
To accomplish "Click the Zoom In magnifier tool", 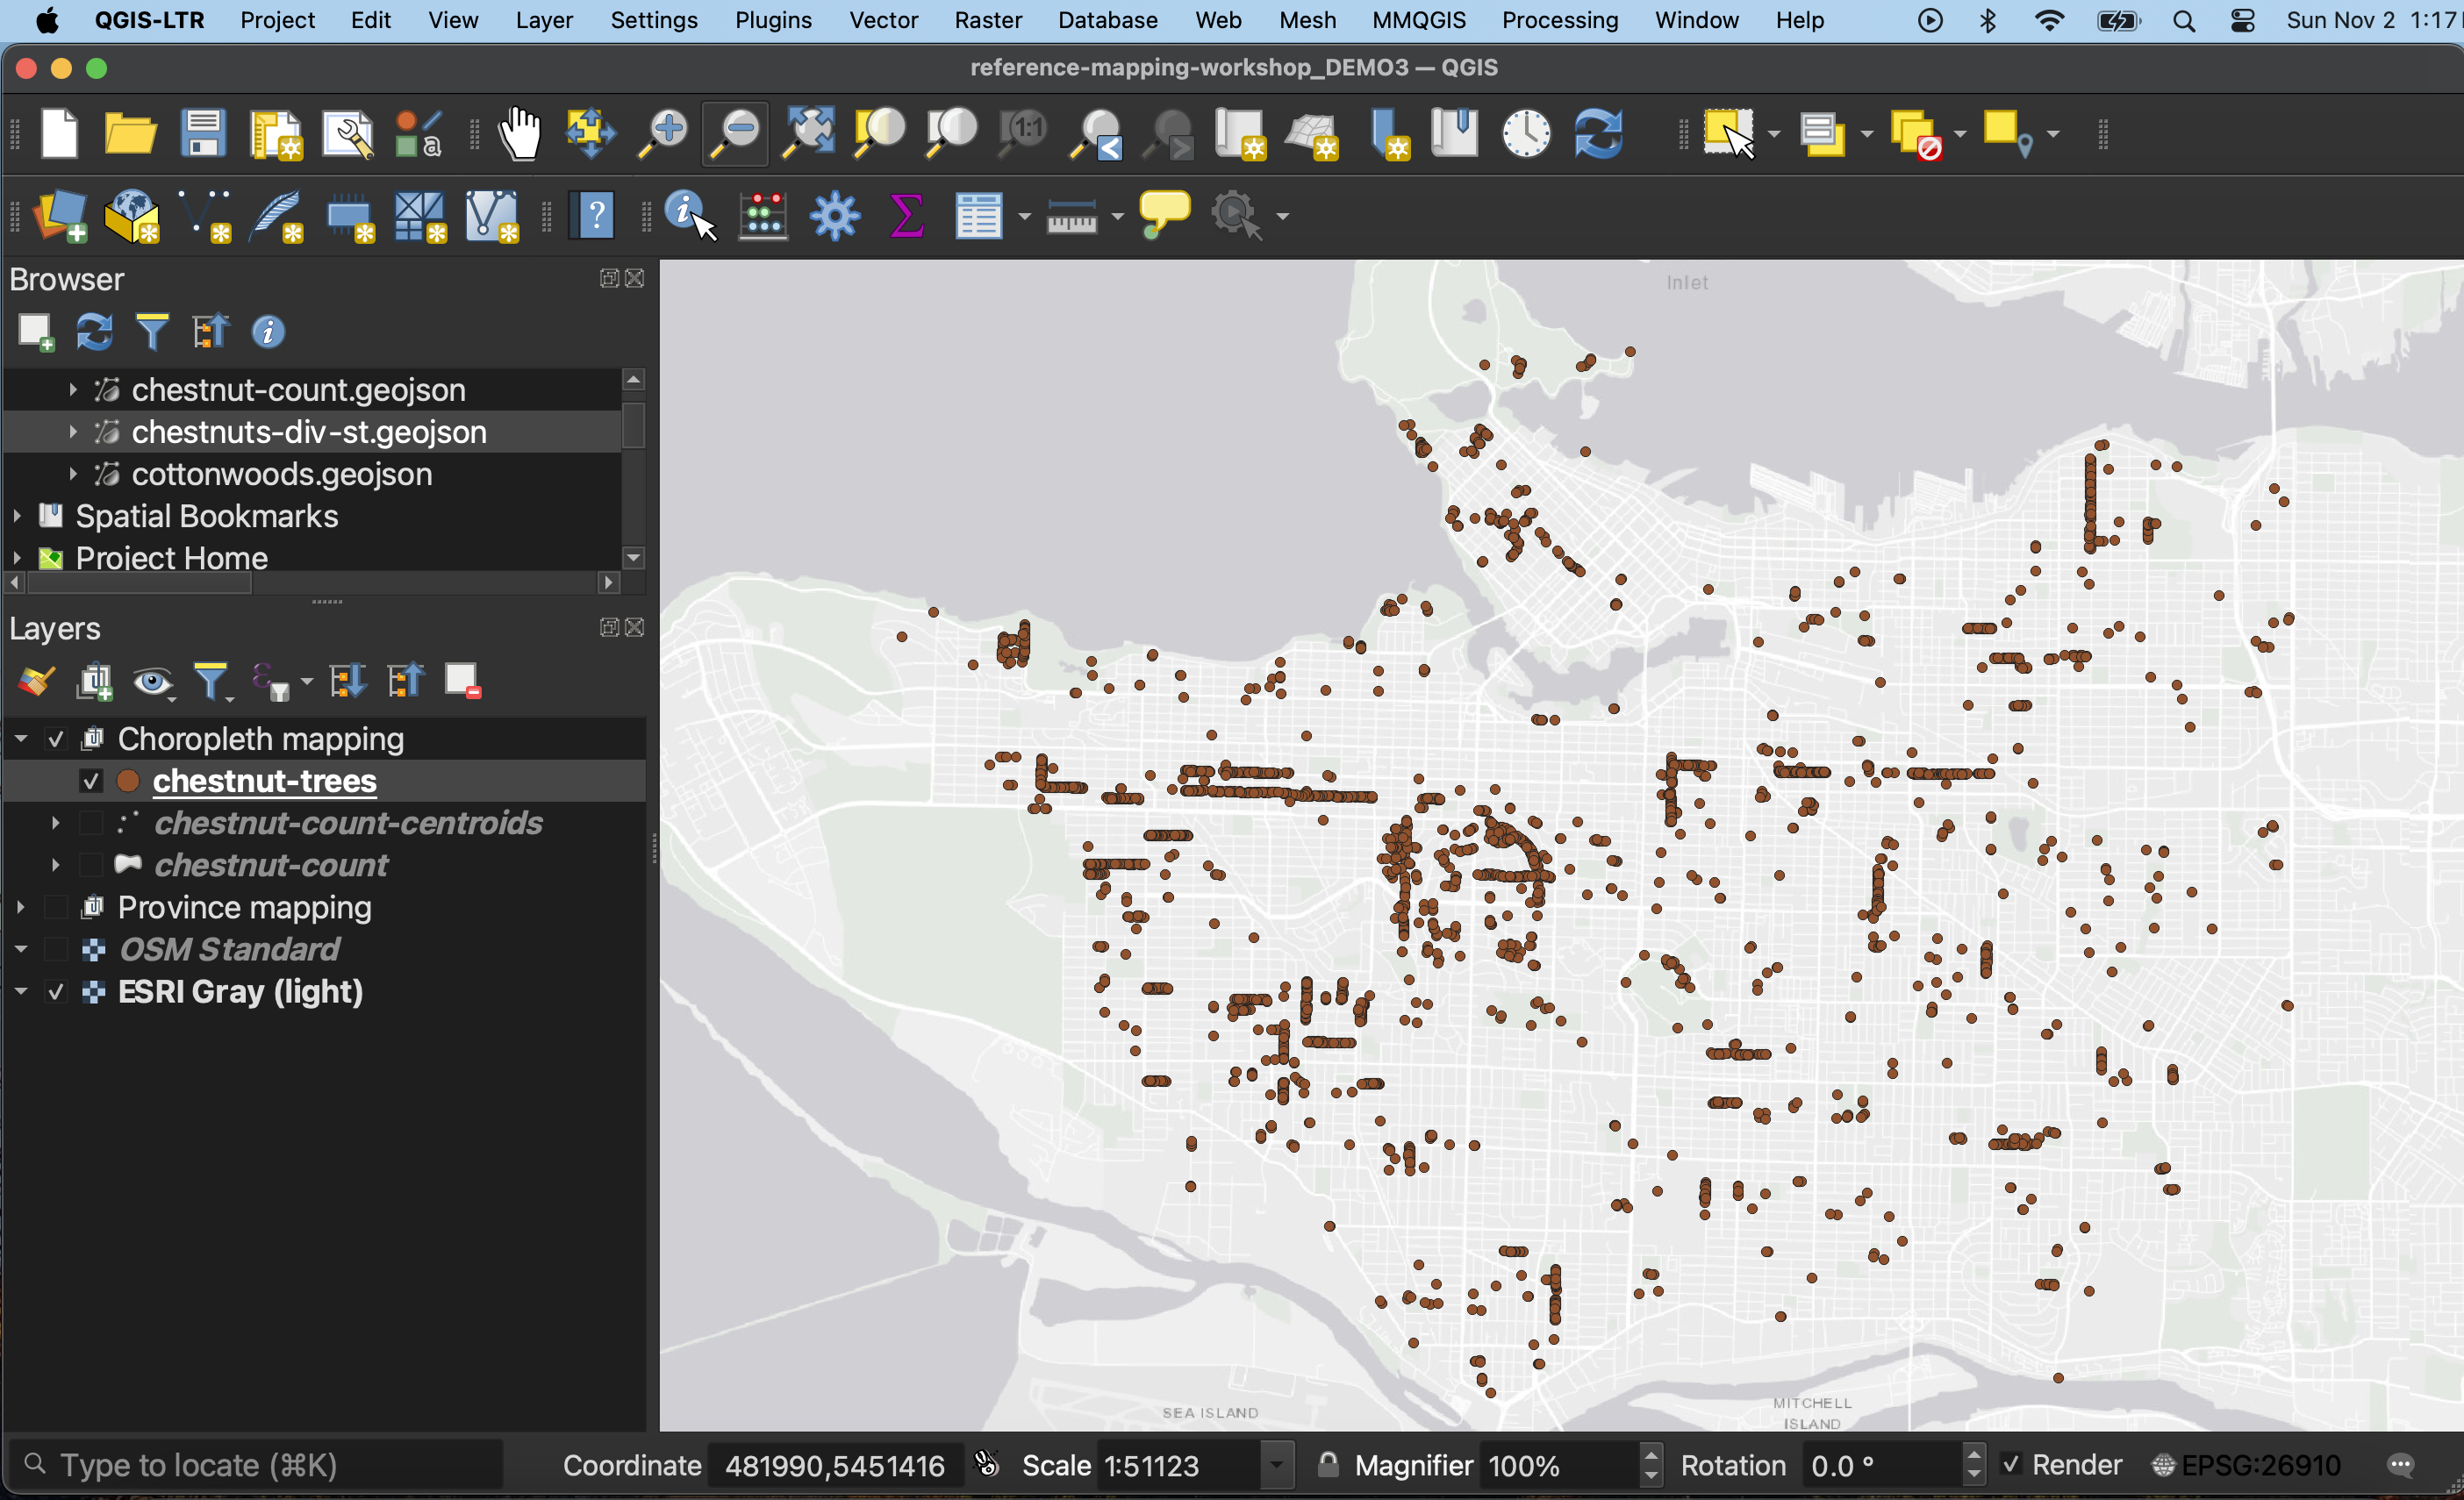I will click(663, 134).
